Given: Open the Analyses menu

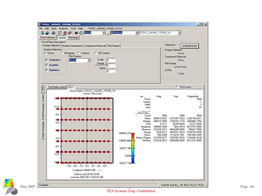Looking at the screenshot, I should pos(63,29).
